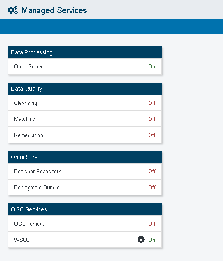Click the Deployment Bundler label
The image size is (223, 261).
pos(38,187)
